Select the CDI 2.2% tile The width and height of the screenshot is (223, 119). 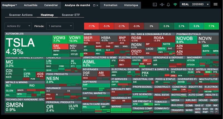(14, 72)
